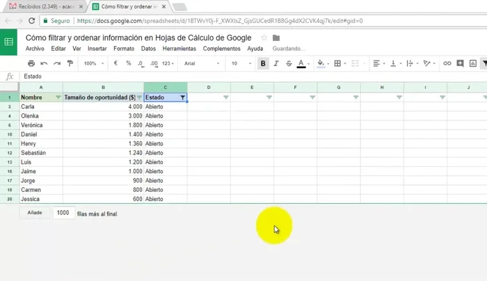Screen dimensions: 487x281
Task: Click the Añade button
Action: tap(35, 213)
